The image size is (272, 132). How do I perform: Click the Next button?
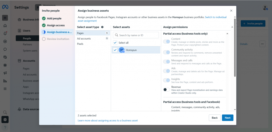tap(228, 118)
